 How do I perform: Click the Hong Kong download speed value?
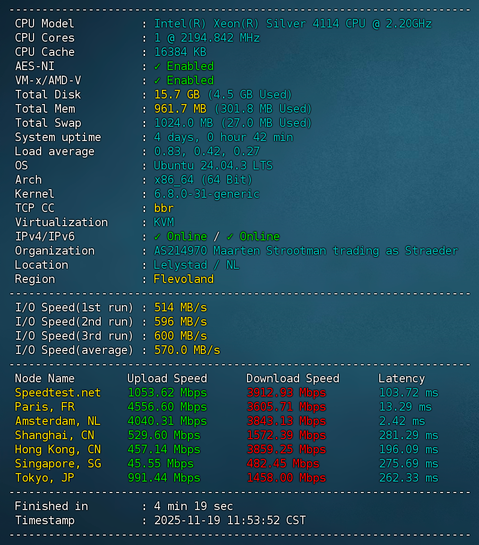pyautogui.click(x=286, y=449)
